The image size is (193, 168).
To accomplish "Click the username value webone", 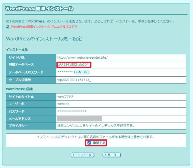I will 63,104.
